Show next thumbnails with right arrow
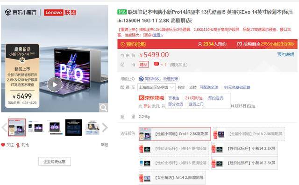This screenshot has height=185, width=299. (x=105, y=127)
